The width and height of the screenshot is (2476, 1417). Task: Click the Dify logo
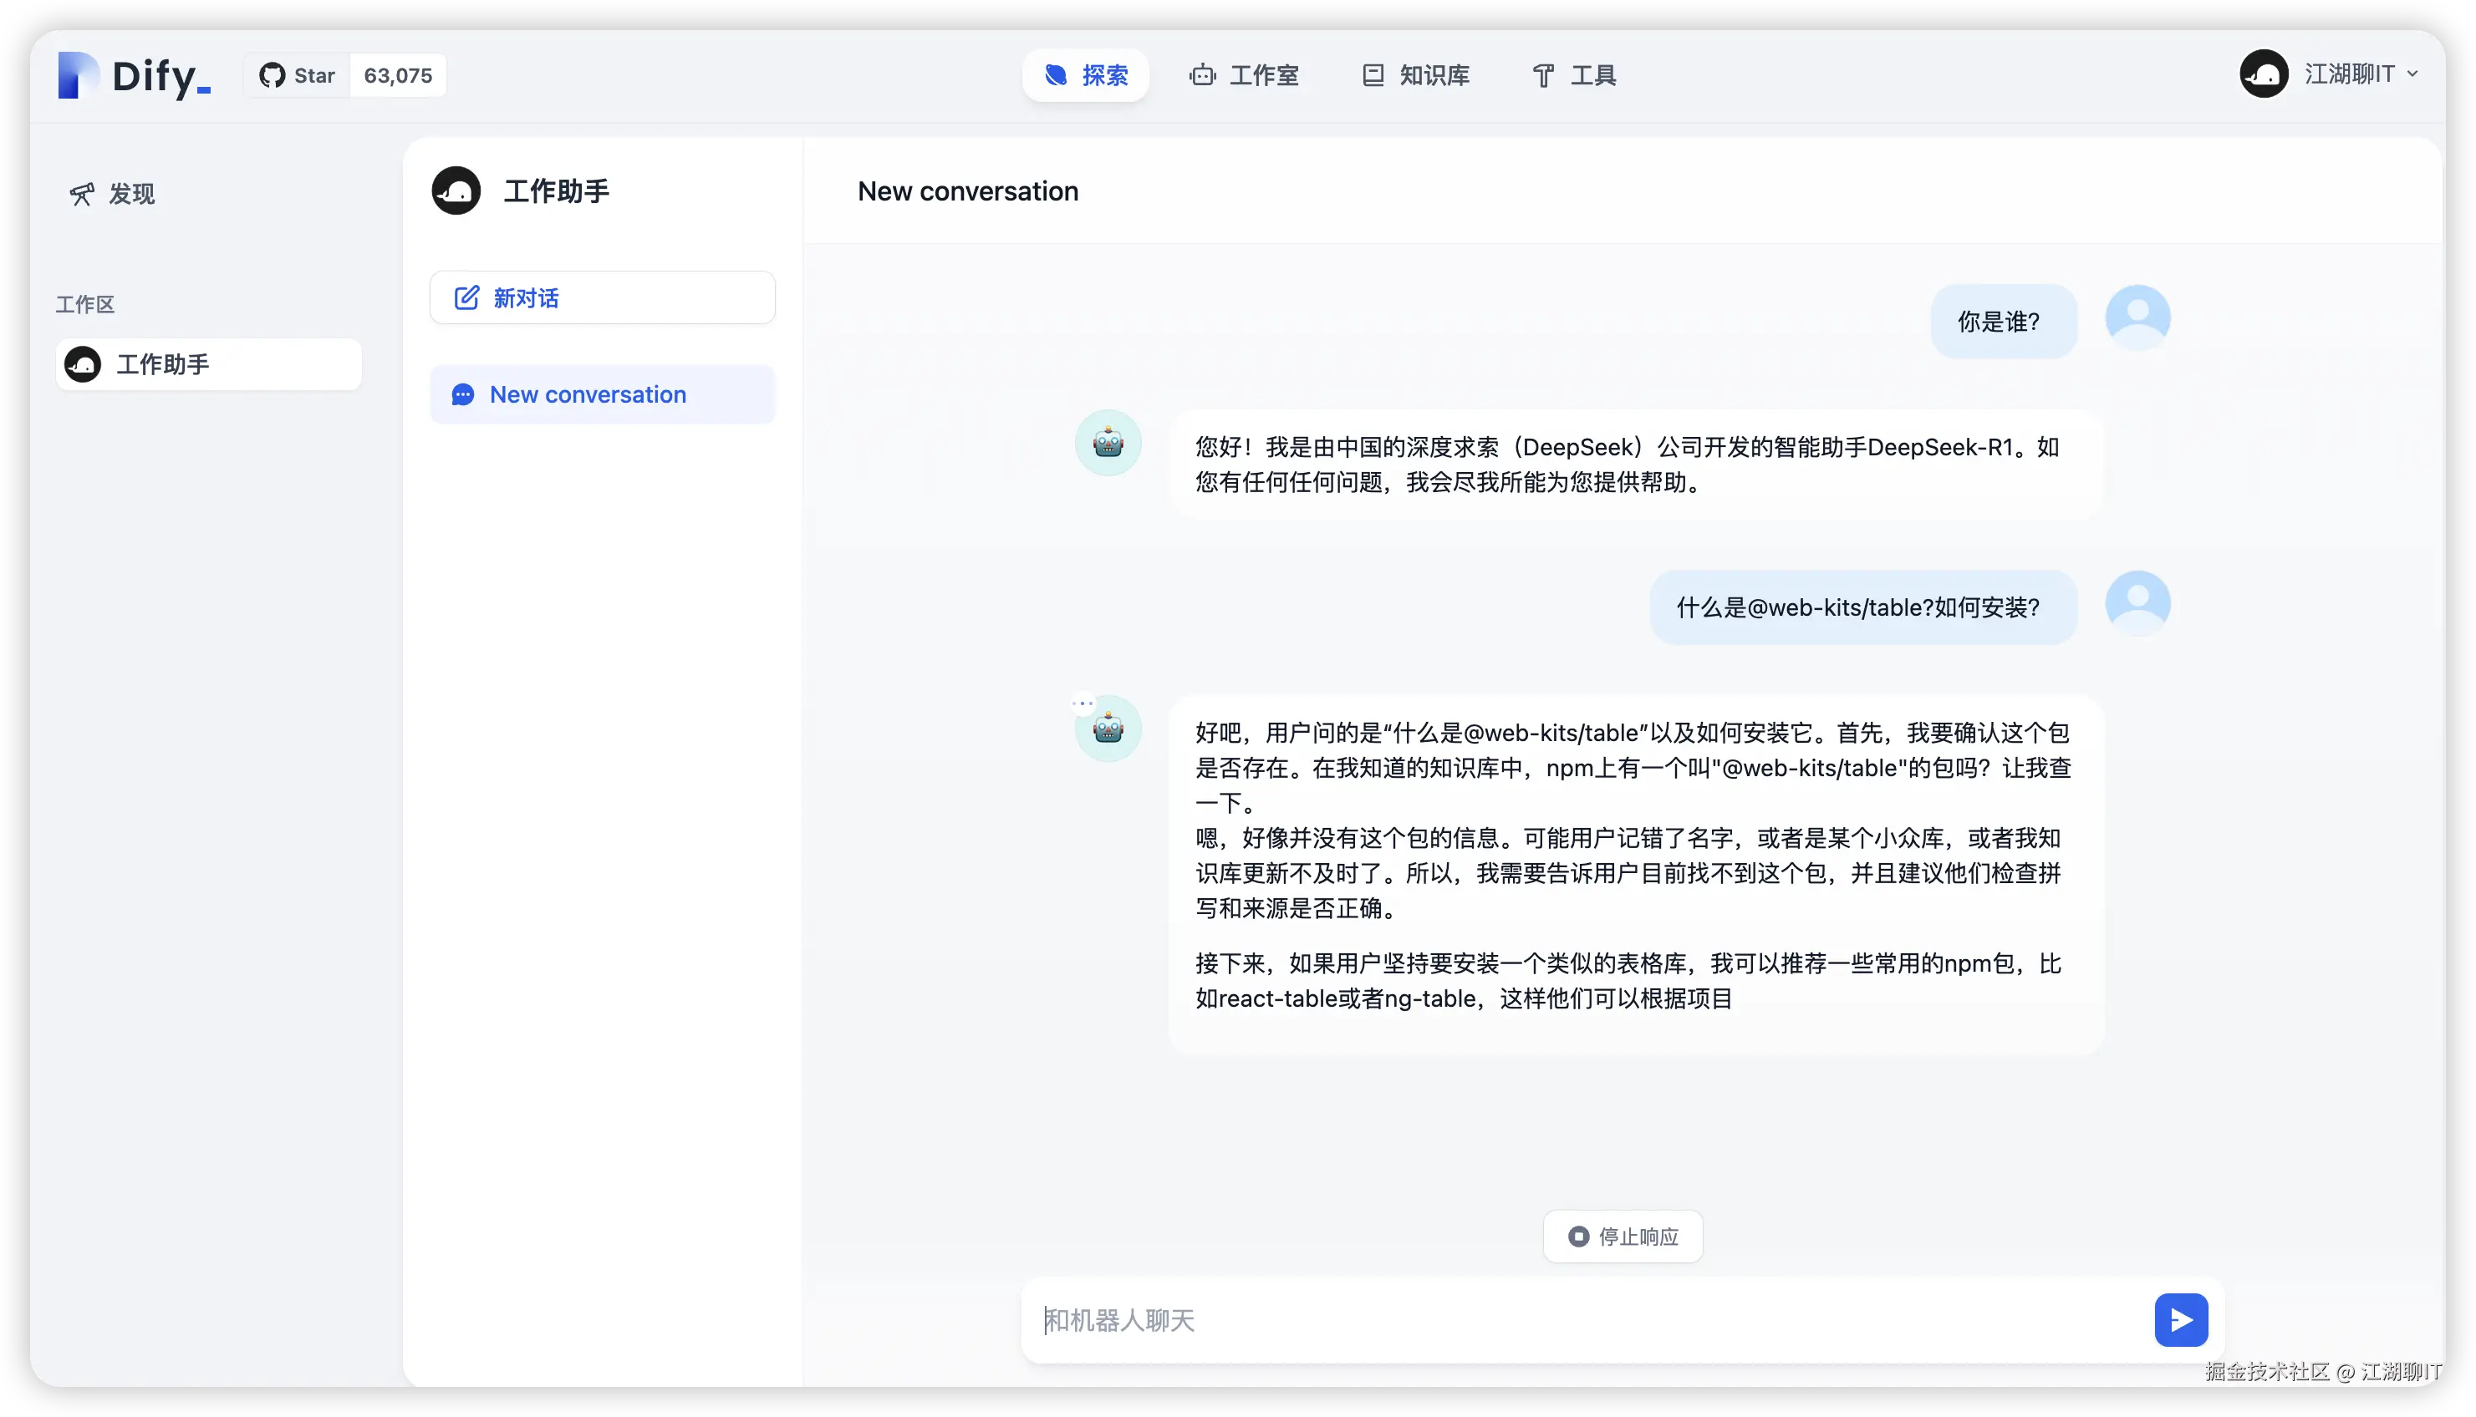tap(134, 76)
